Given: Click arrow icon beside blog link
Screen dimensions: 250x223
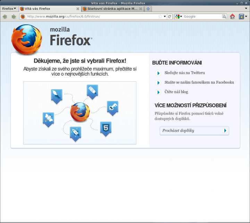Looking at the screenshot, I should pyautogui.click(x=158, y=92).
